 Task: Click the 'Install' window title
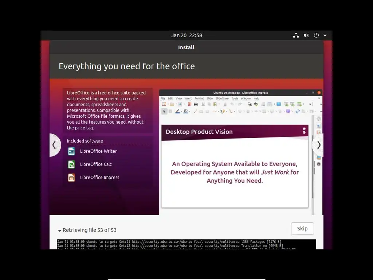186,47
